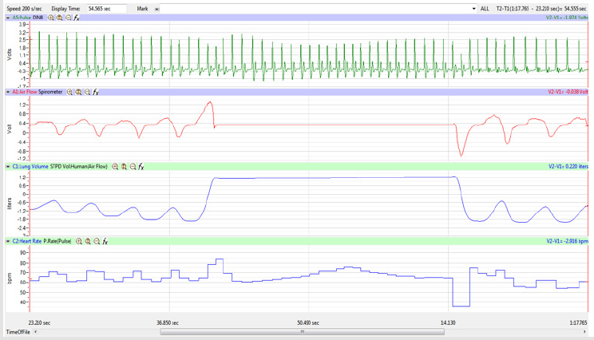Open fx functions for Pulse channel
The image size is (594, 340).
tap(77, 17)
